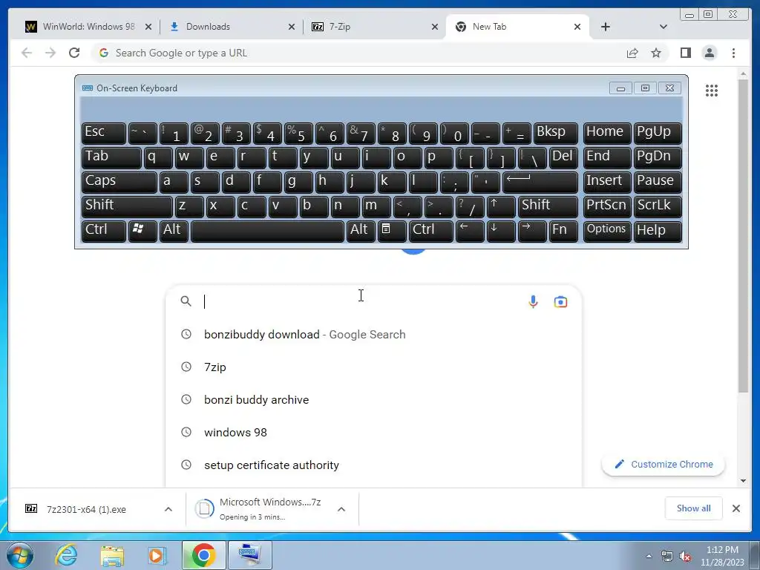Open Windows Start menu orb
Image resolution: width=760 pixels, height=570 pixels.
point(20,555)
